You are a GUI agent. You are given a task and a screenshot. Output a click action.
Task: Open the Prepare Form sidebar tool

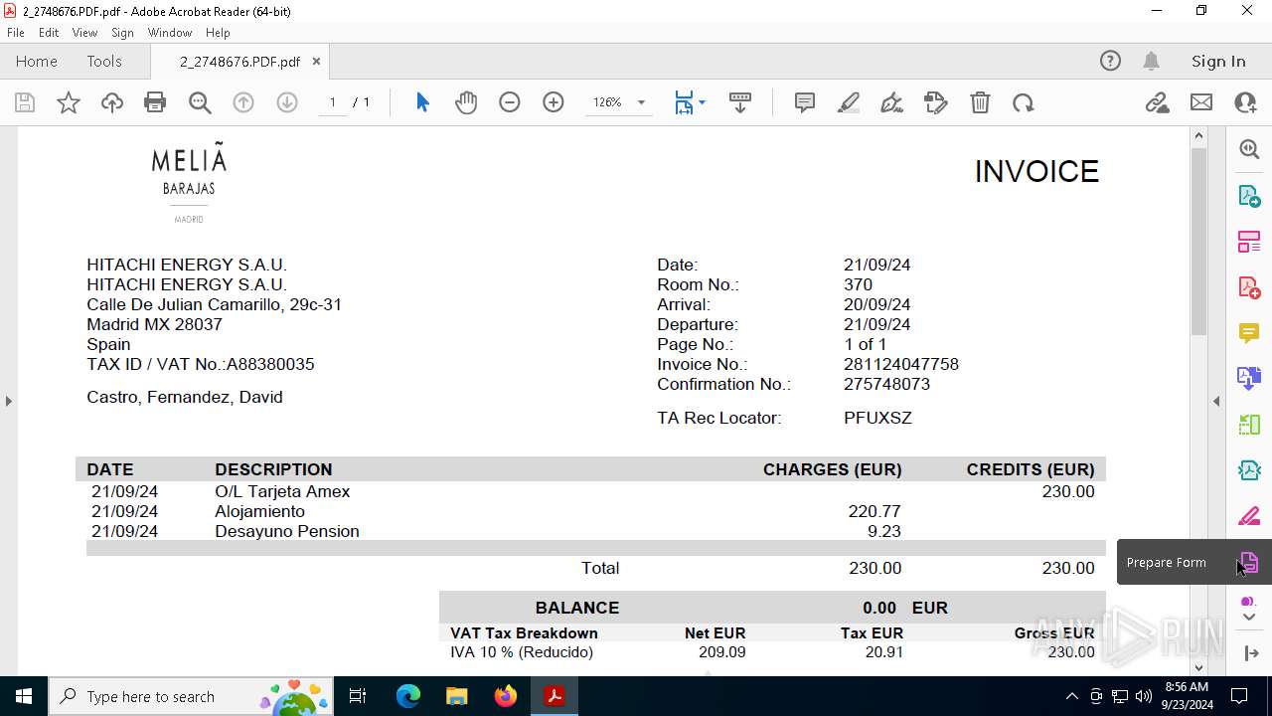tap(1249, 562)
